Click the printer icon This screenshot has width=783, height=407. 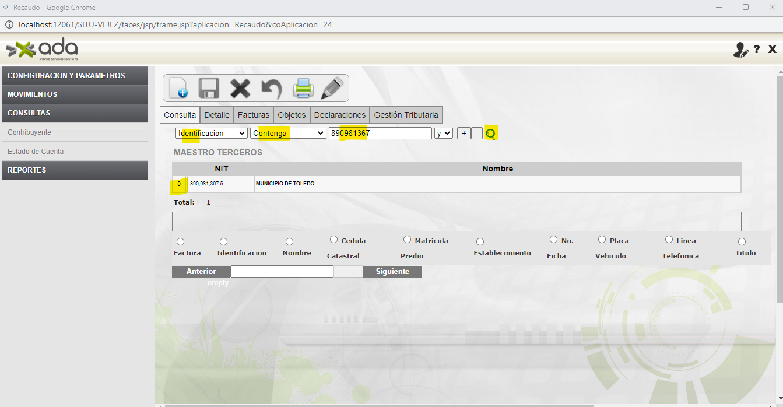pyautogui.click(x=303, y=88)
